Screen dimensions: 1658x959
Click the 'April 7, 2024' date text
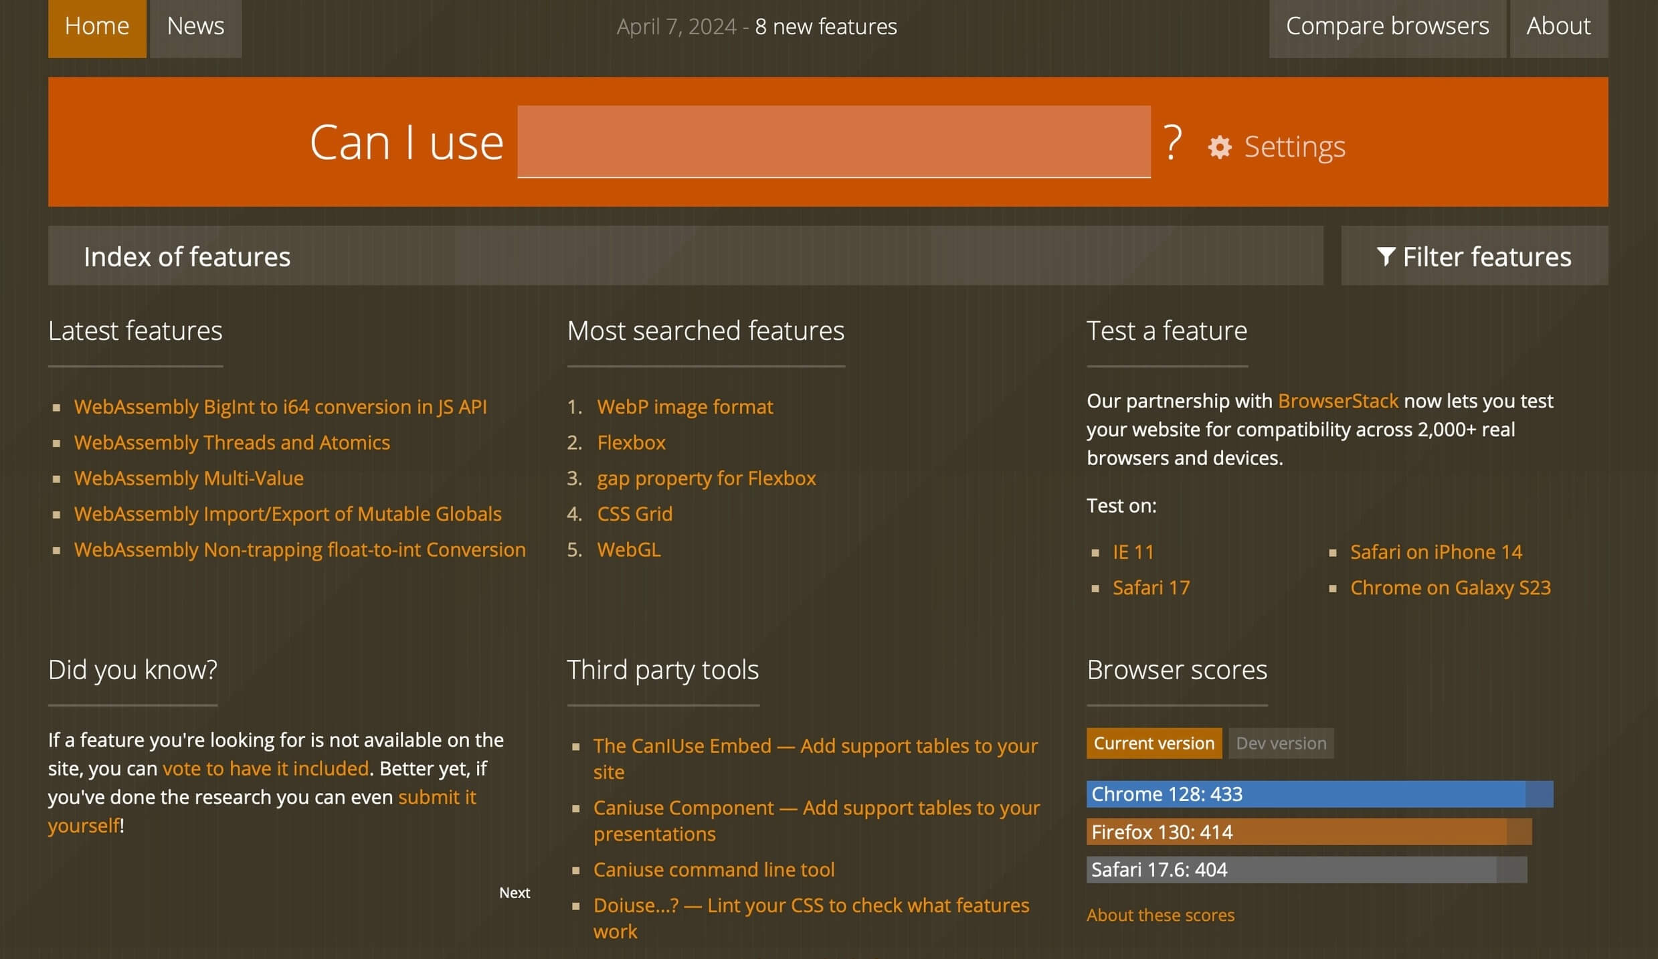click(x=676, y=27)
